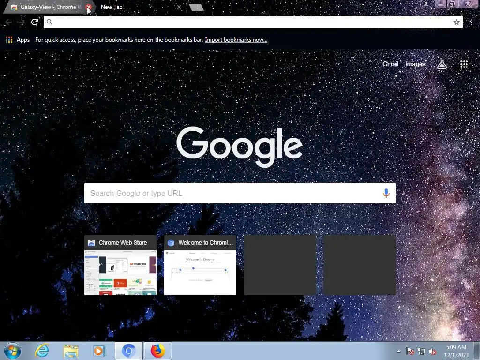This screenshot has width=480, height=360.
Task: Open the Chrome Web Store thumbnail tile
Action: point(120,265)
